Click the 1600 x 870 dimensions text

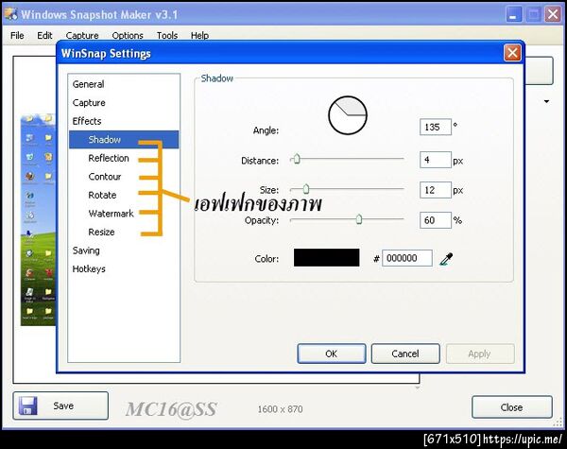(x=281, y=409)
